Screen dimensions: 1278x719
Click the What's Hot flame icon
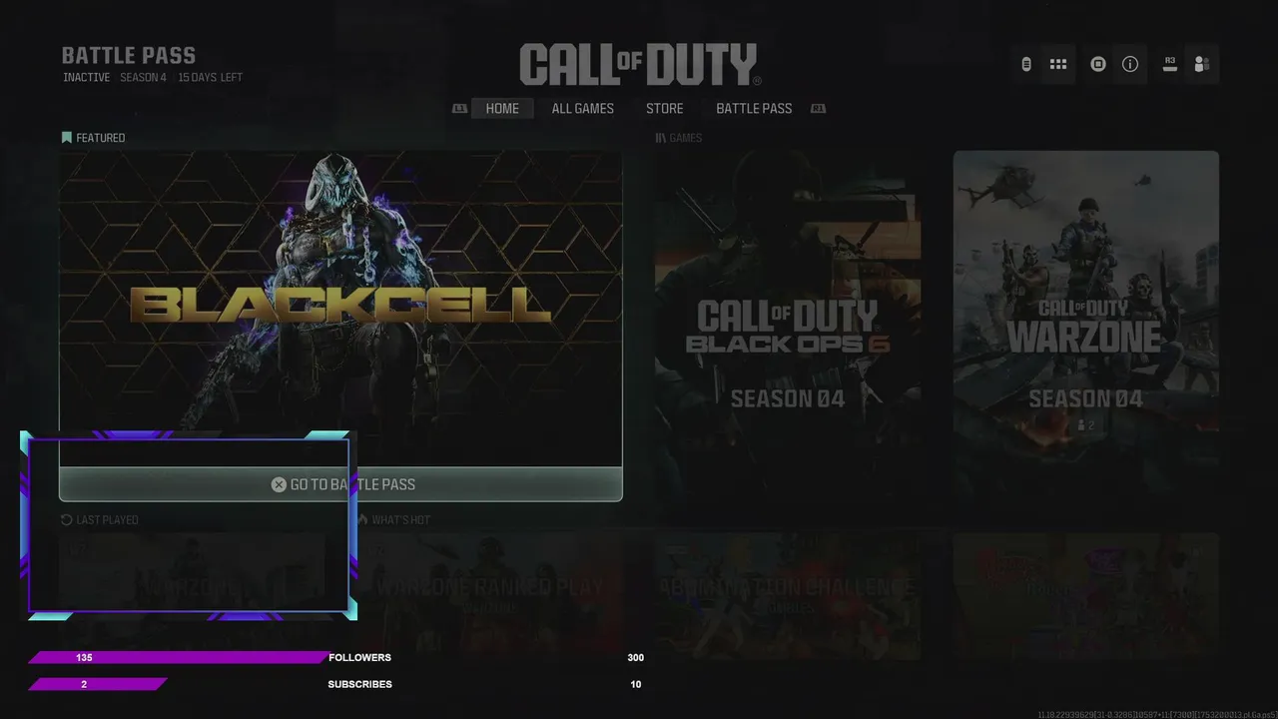(x=363, y=519)
